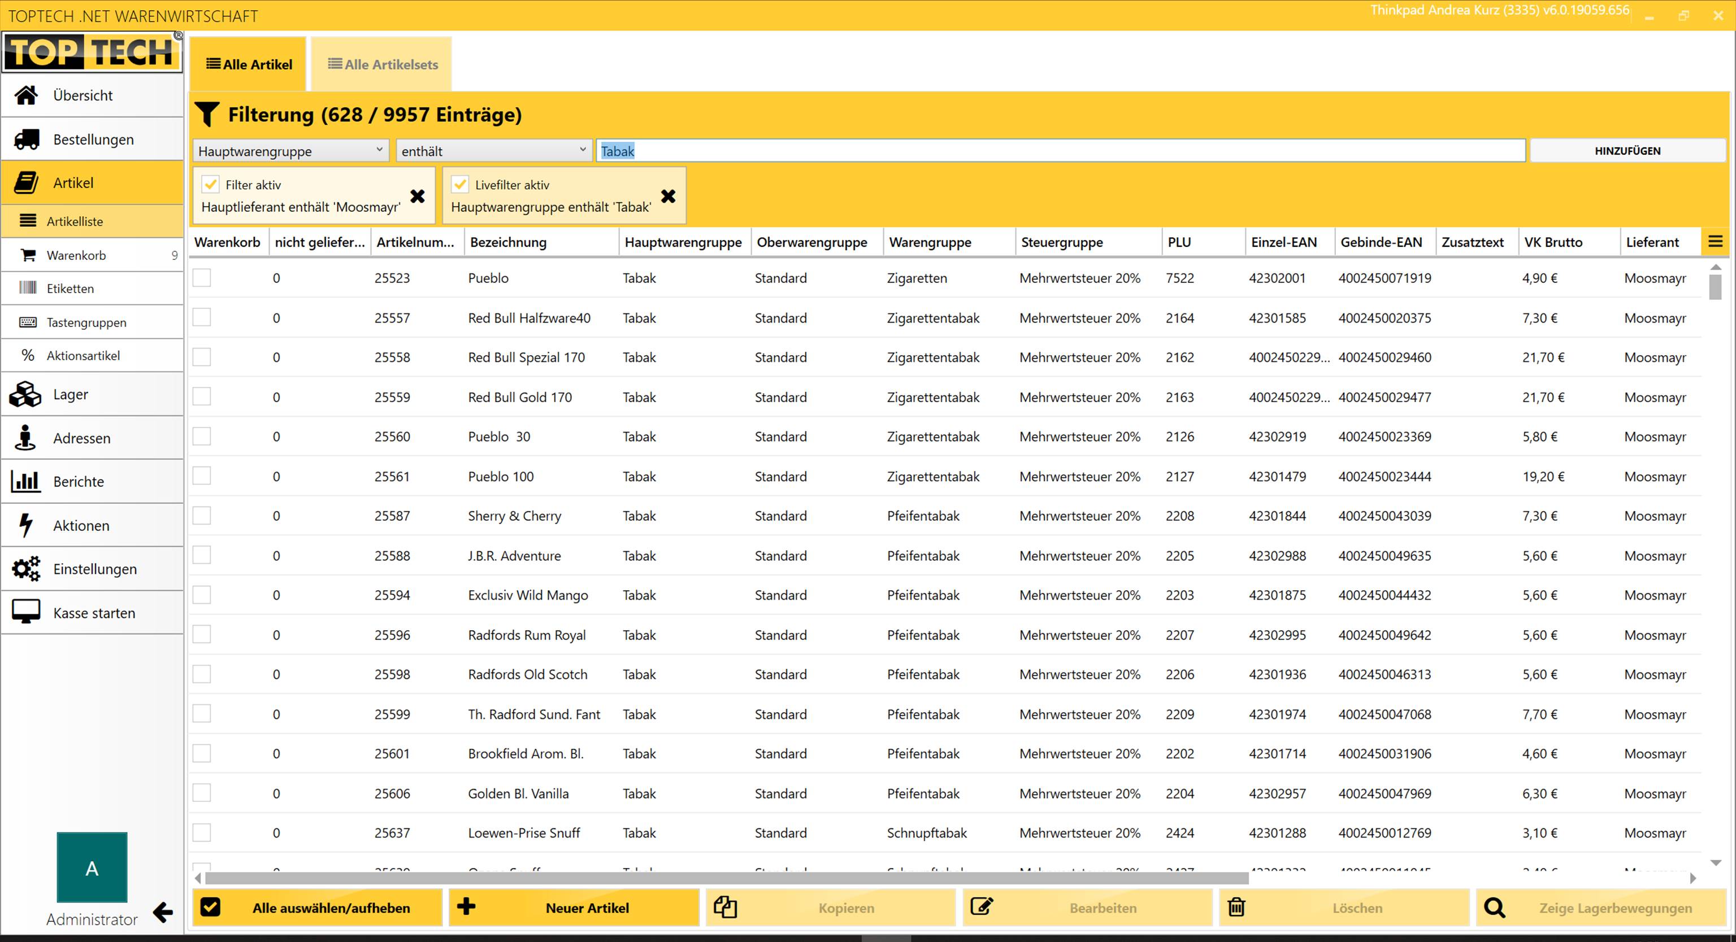
Task: Click the Berichte bar chart icon
Action: (x=25, y=481)
